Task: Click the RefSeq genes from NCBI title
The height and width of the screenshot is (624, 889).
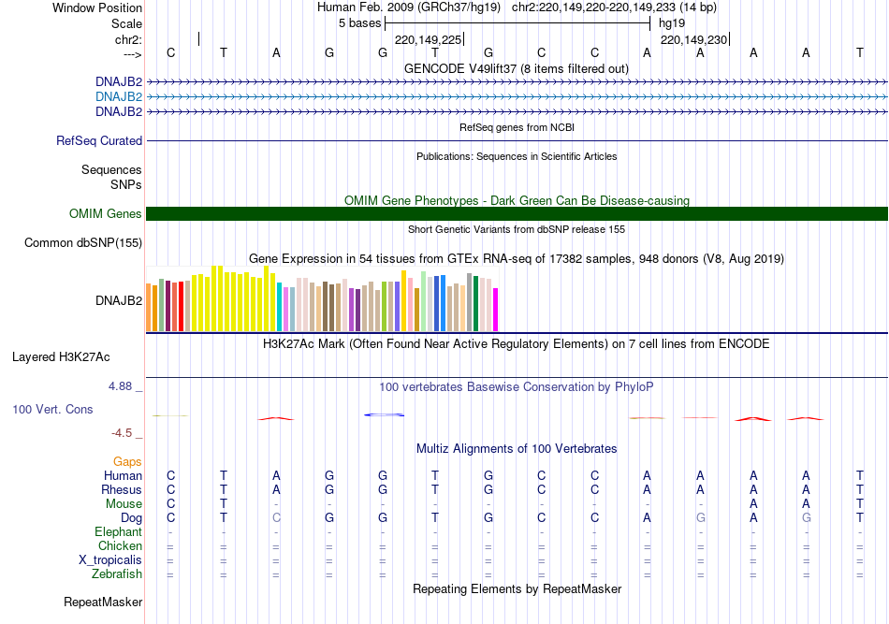Action: 517,127
